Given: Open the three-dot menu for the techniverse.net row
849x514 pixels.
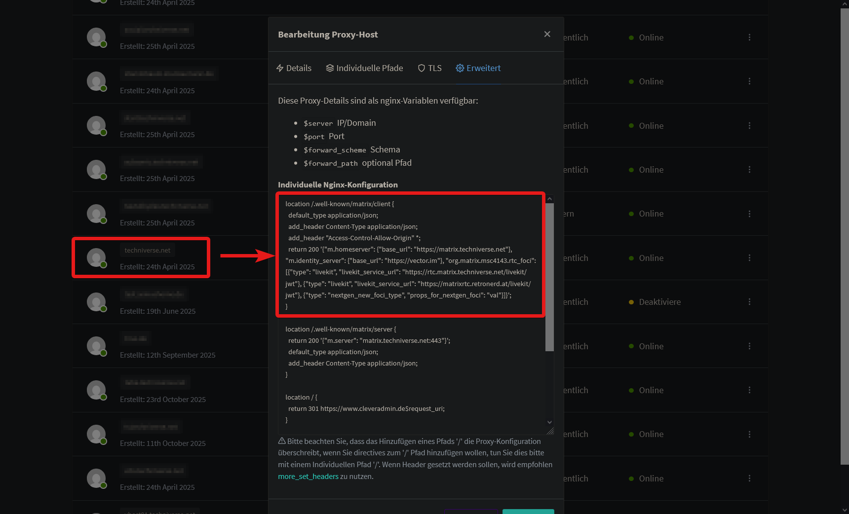Looking at the screenshot, I should click(749, 258).
